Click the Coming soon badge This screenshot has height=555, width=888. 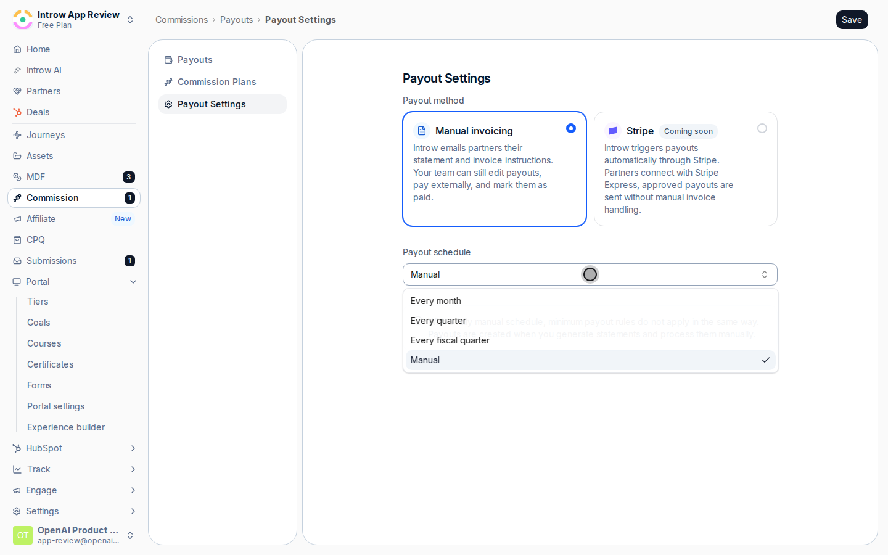tap(688, 131)
